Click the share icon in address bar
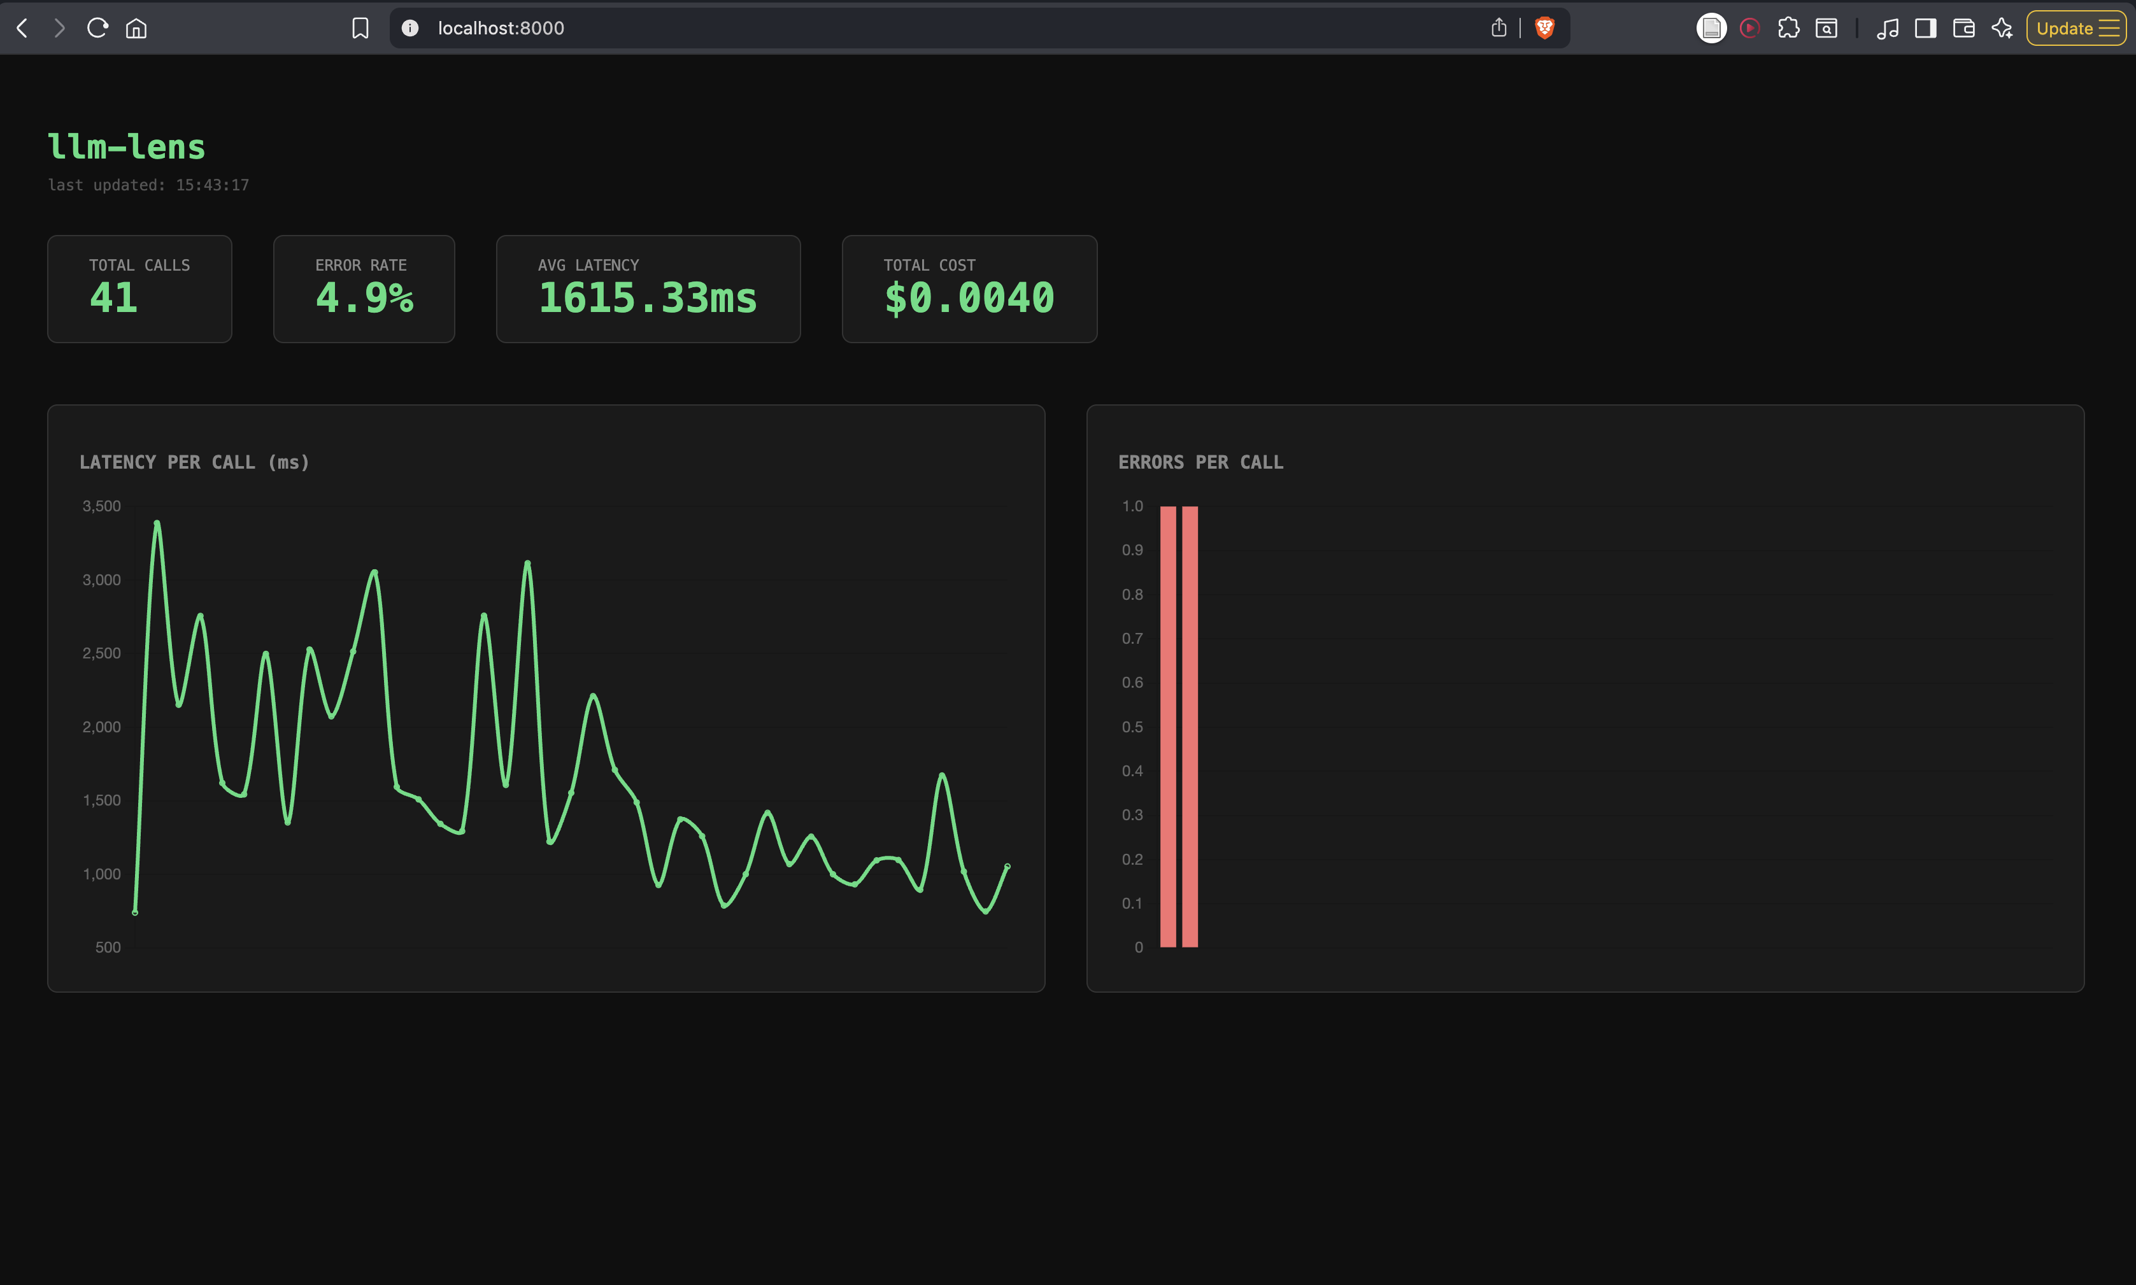2136x1285 pixels. tap(1499, 29)
